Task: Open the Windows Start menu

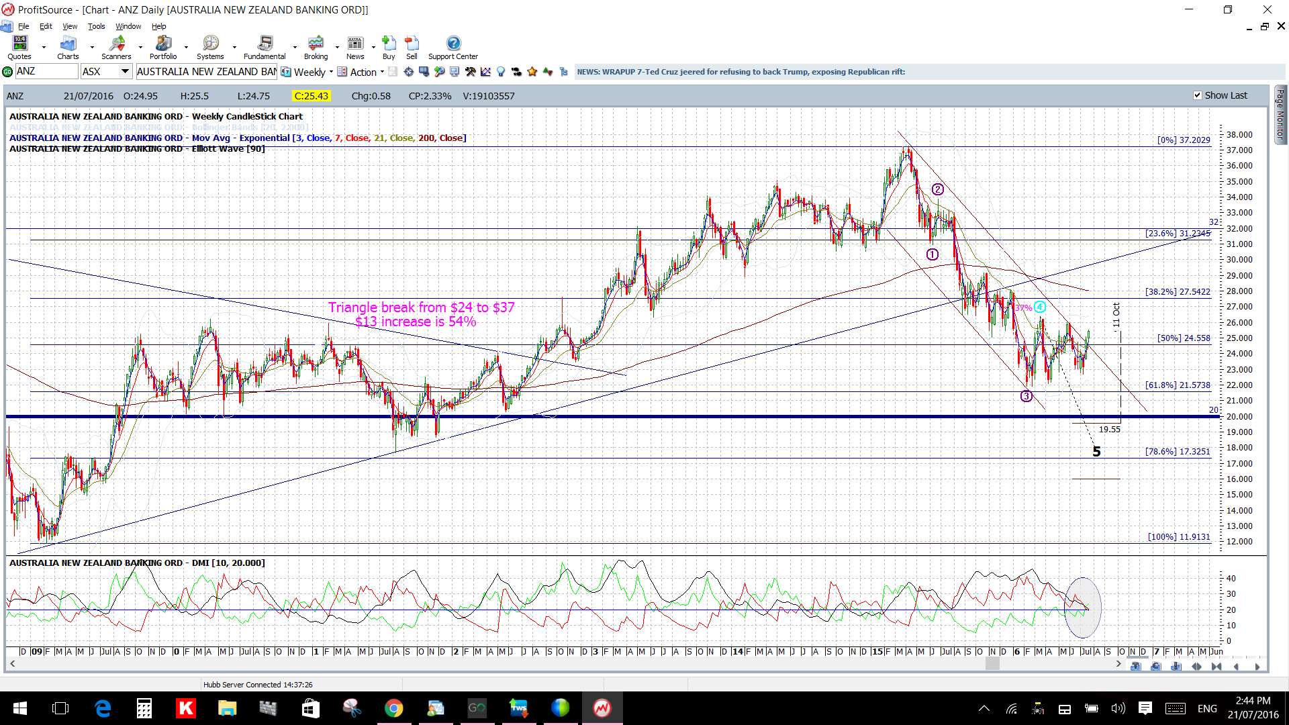Action: (x=19, y=708)
